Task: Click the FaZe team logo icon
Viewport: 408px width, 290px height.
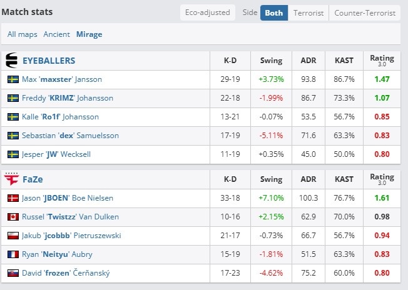Action: click(12, 179)
